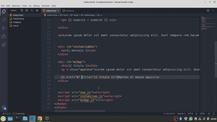This screenshot has width=217, height=122.
Task: Open the Go menu
Action: click(x=30, y=6)
